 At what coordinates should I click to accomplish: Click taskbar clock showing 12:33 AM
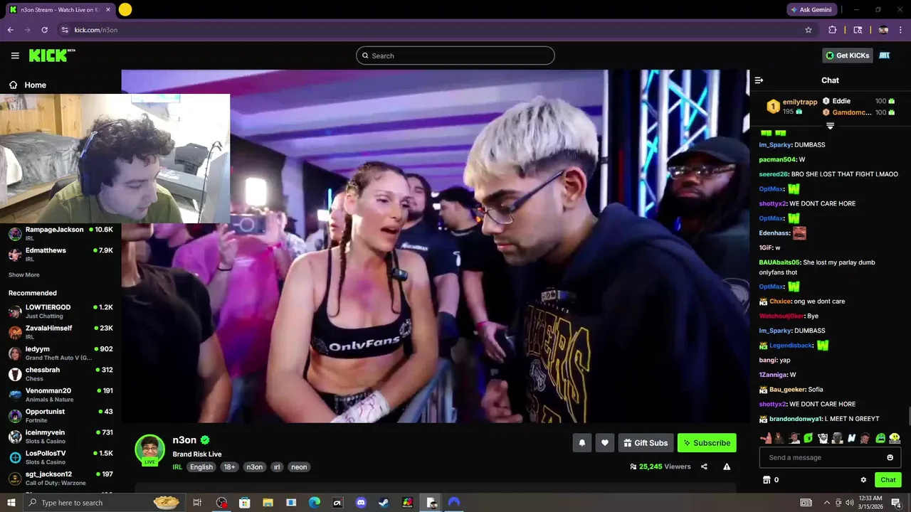tap(870, 503)
